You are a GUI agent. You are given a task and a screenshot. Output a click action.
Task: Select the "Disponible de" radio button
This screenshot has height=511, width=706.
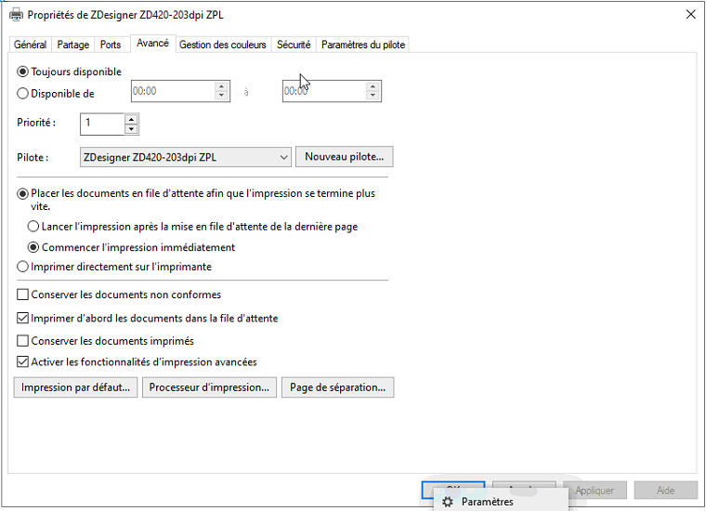click(x=23, y=93)
